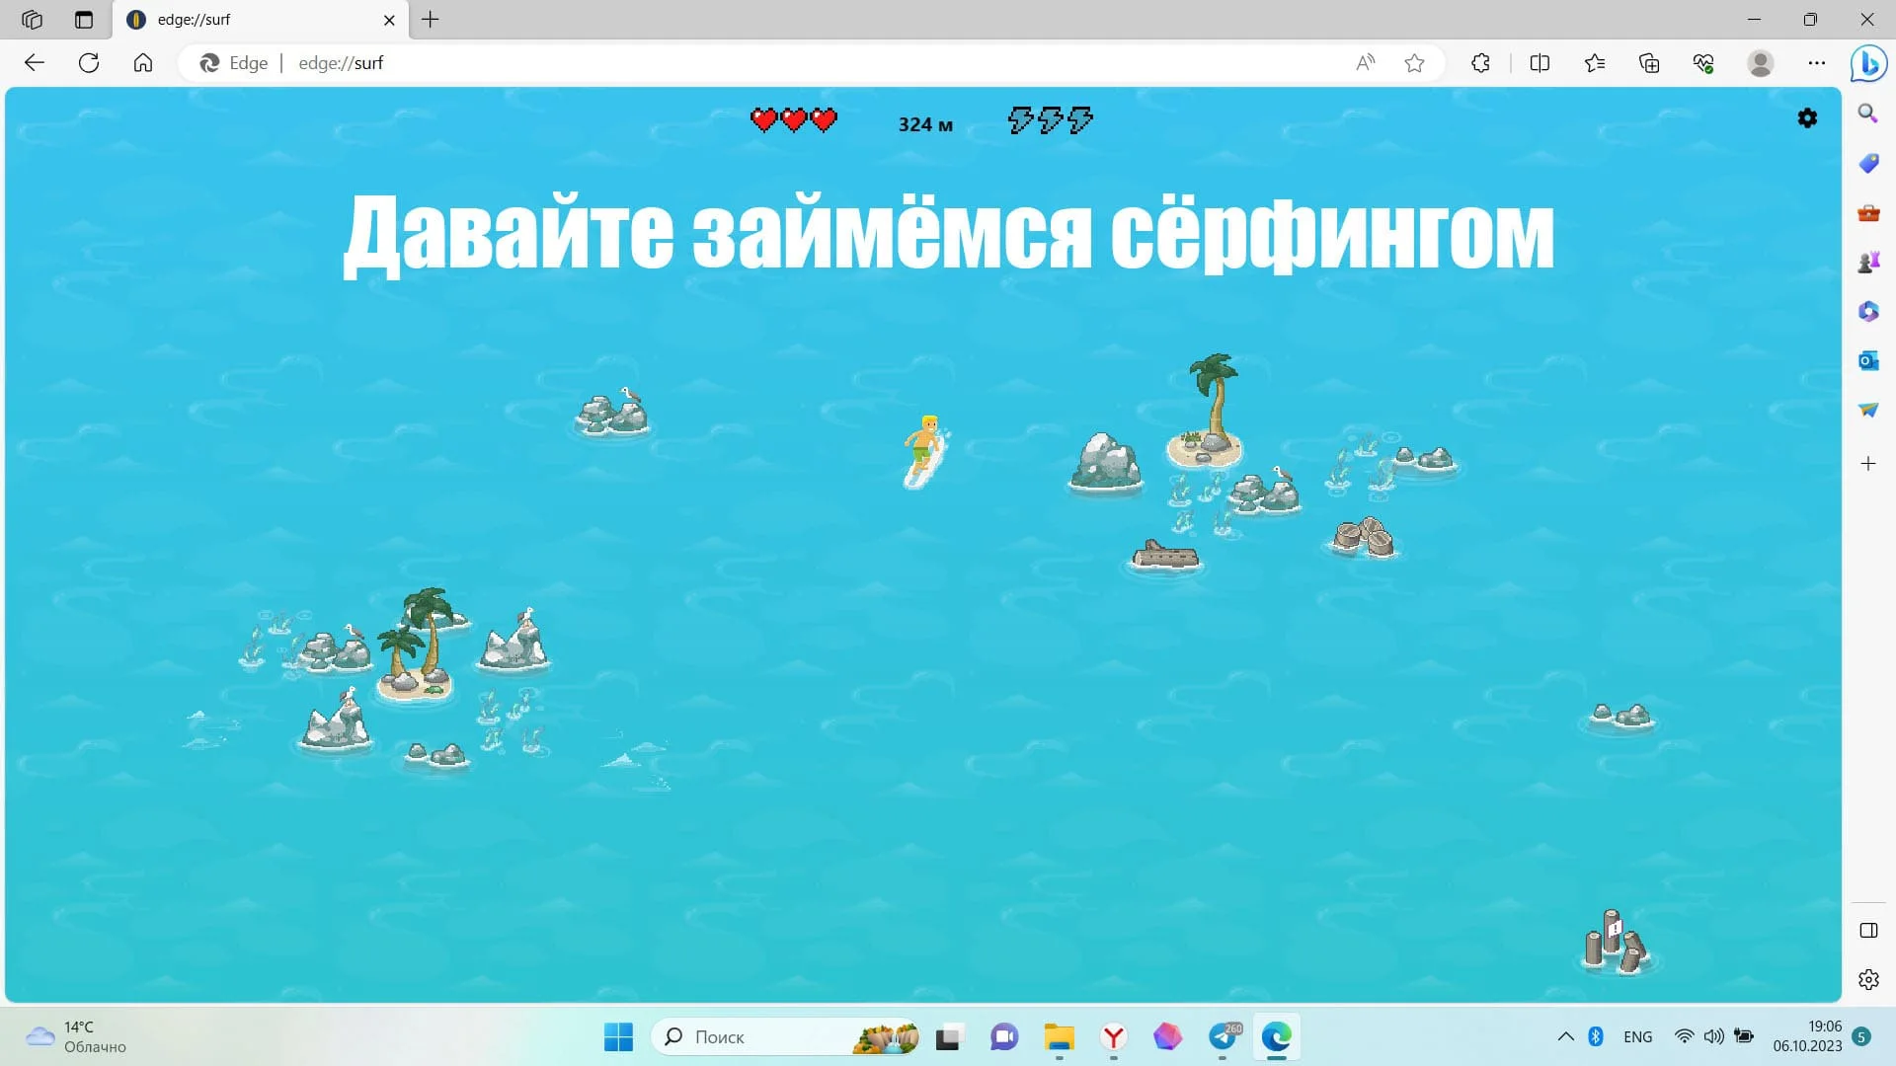Open sidebar Games chess icon
This screenshot has width=1896, height=1066.
[1868, 262]
